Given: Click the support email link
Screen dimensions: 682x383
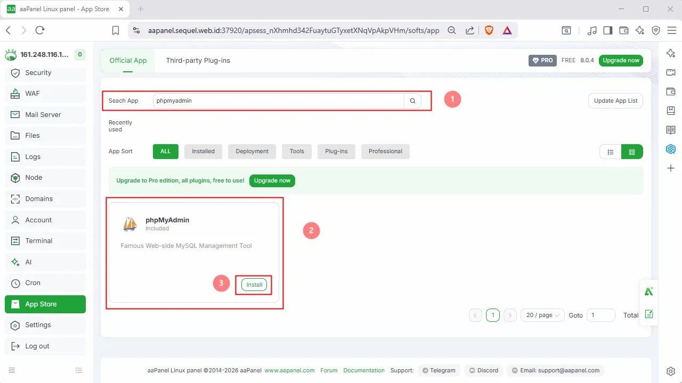Looking at the screenshot, I should (x=556, y=370).
